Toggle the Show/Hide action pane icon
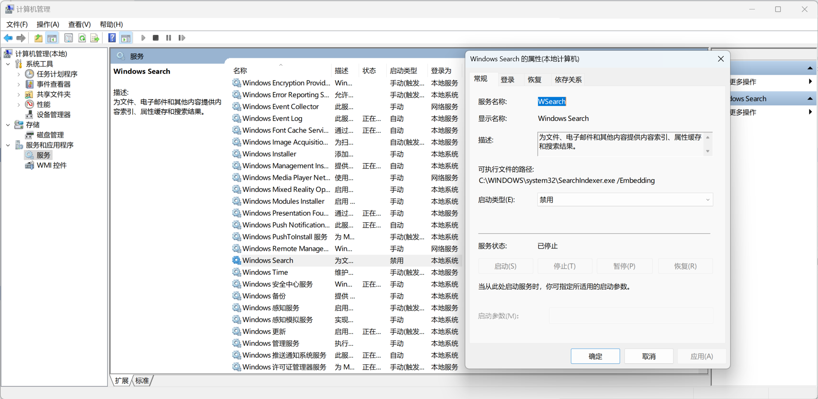The image size is (818, 399). tap(126, 38)
